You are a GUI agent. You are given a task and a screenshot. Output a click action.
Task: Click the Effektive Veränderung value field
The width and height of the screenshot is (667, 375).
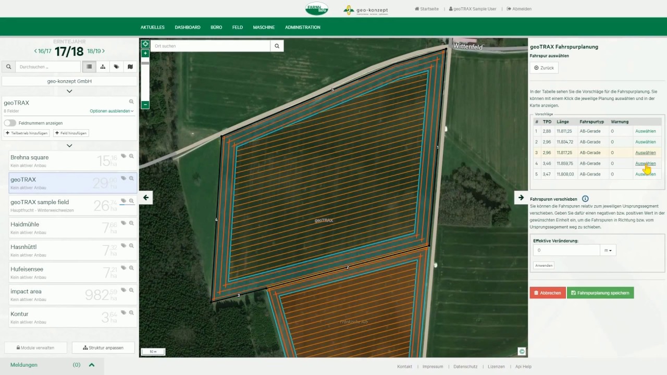[566, 250]
